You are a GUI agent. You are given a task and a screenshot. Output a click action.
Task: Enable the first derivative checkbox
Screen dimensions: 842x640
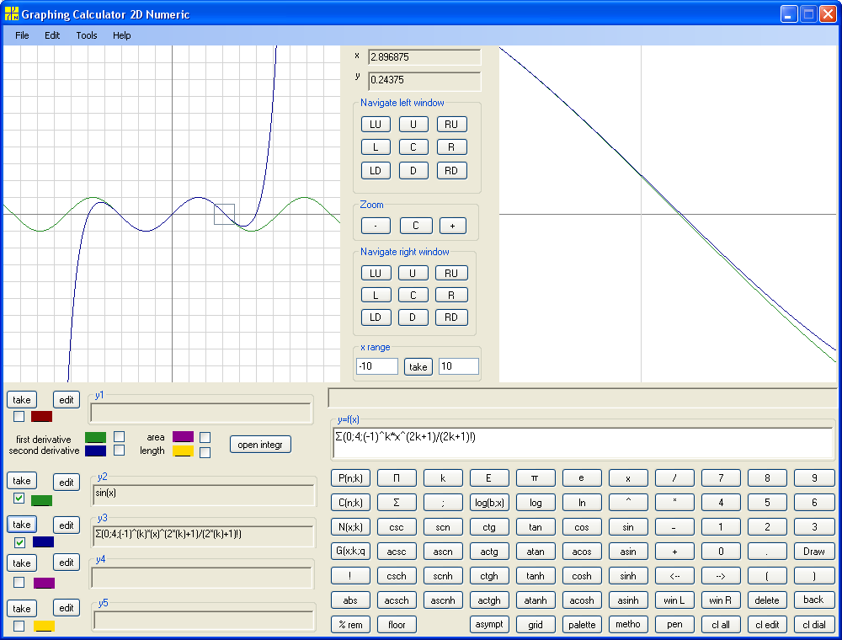tap(120, 436)
